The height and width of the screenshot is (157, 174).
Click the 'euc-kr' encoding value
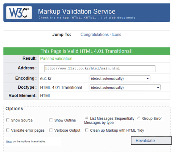click(46, 78)
